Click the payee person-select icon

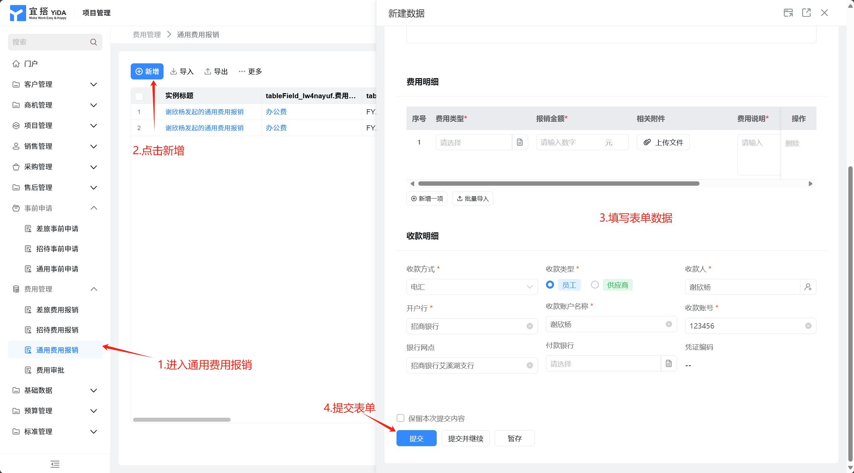(808, 287)
